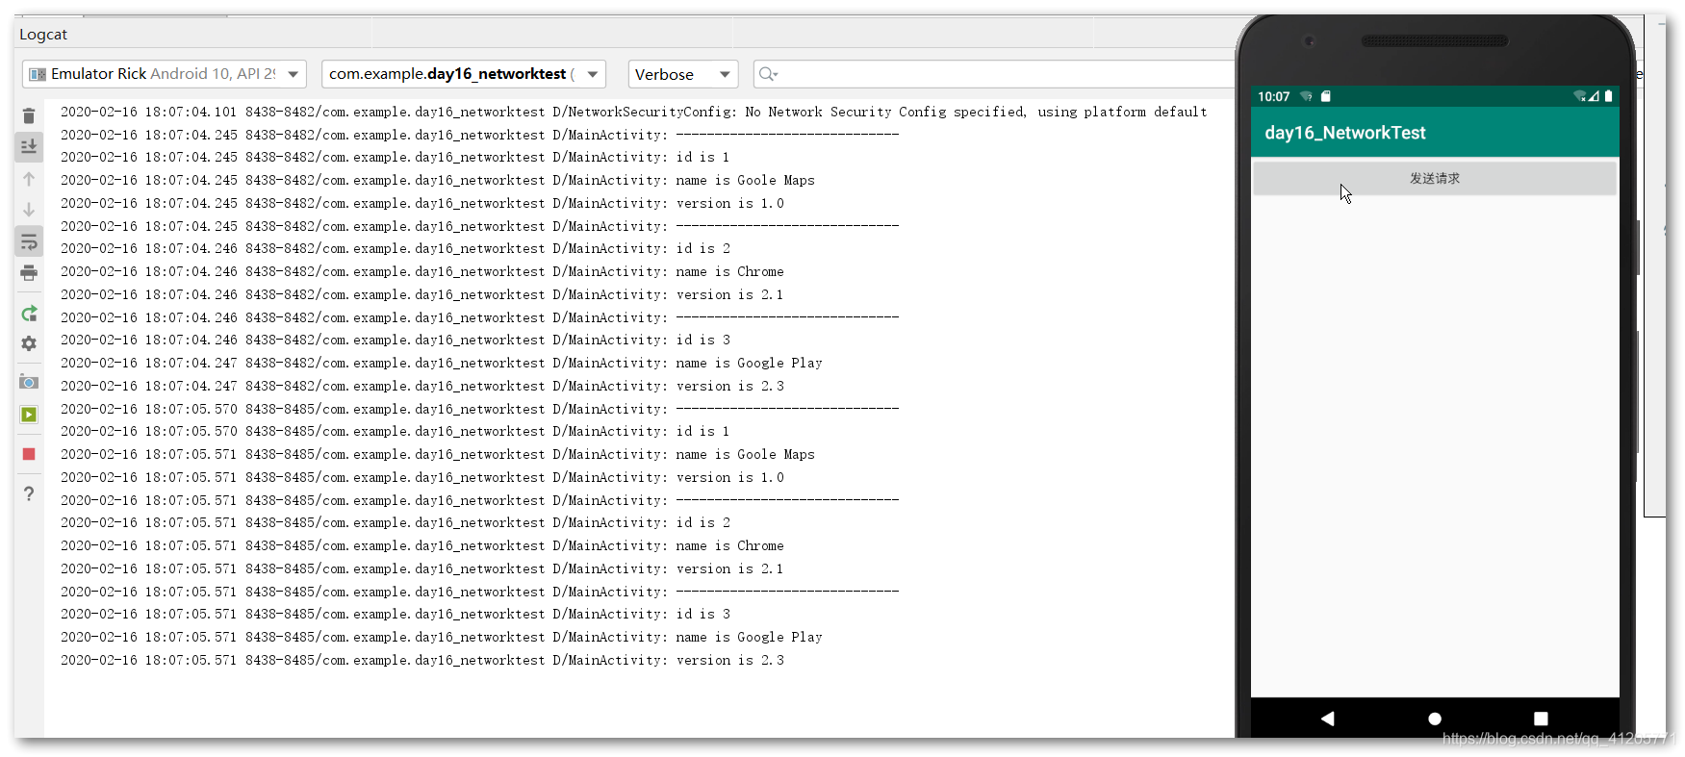This screenshot has height=757, width=1685.
Task: Click the emulator clock 10:07
Action: 1273,96
